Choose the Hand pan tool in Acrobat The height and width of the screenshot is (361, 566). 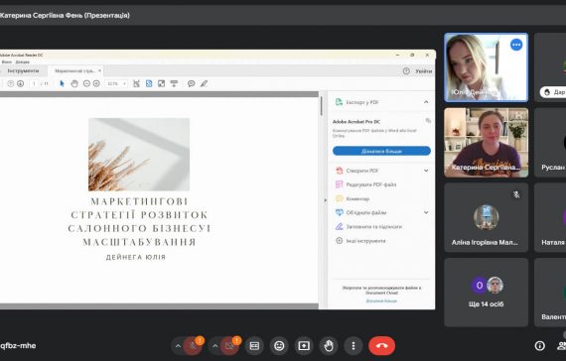tap(74, 83)
